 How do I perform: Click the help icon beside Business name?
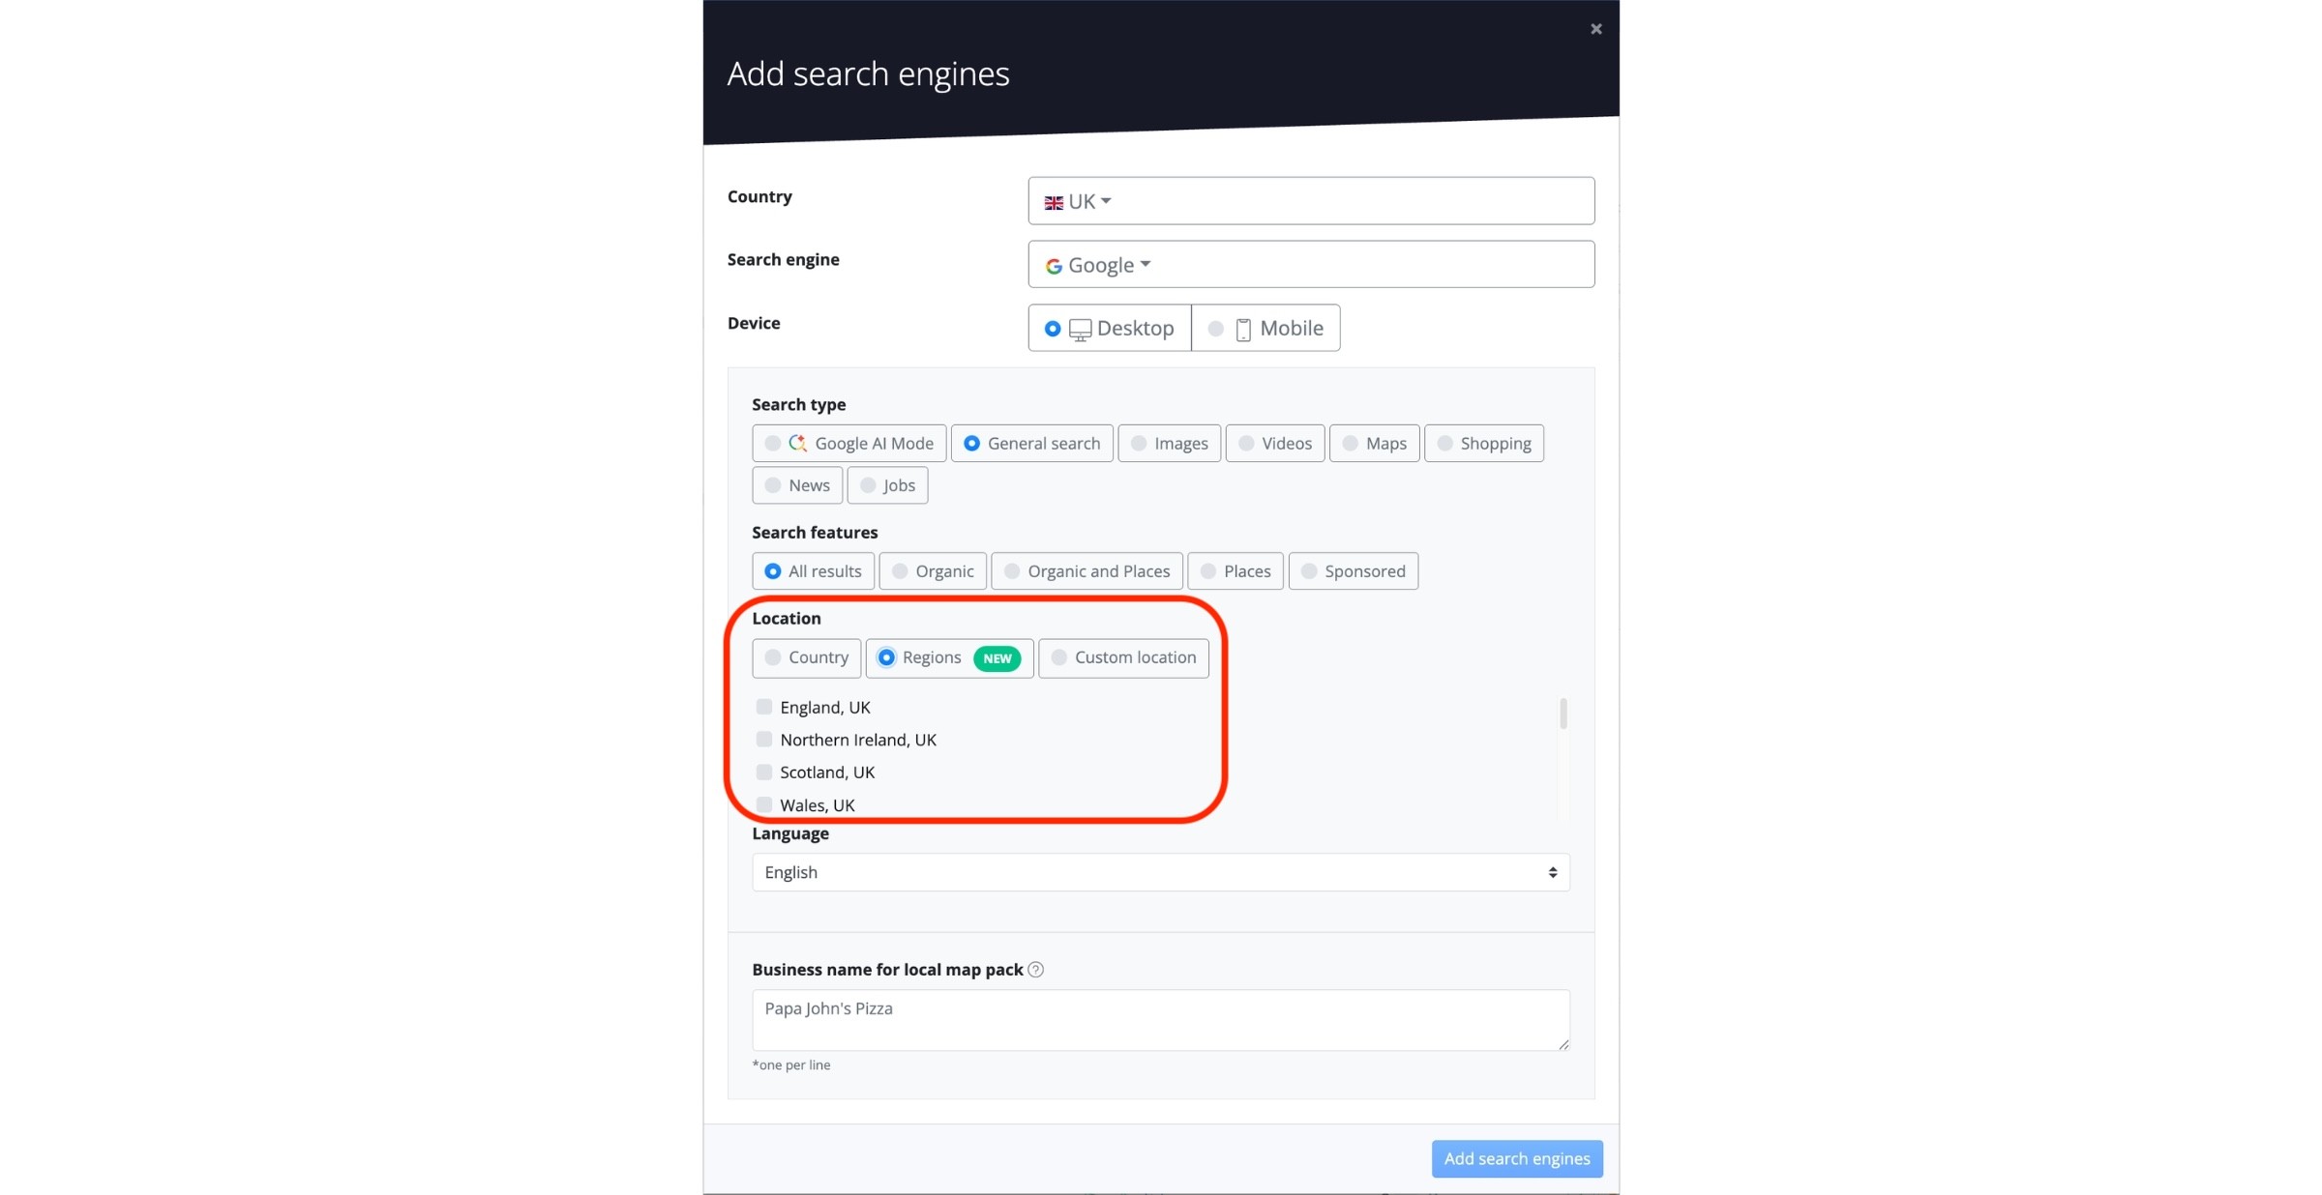(x=1035, y=970)
